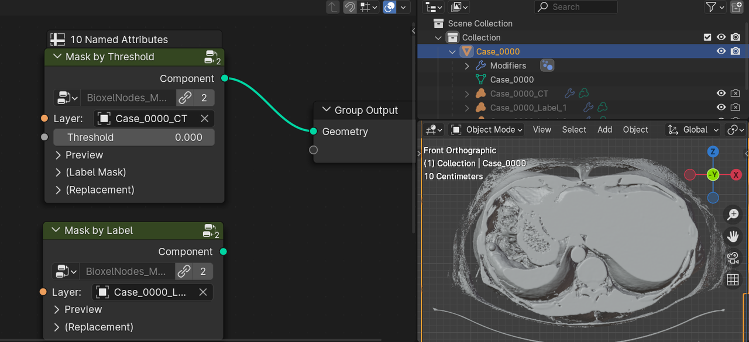
Task: Toggle camera view with camera icon
Action: tap(733, 258)
